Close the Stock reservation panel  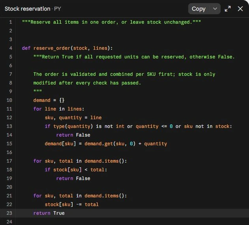coord(240,9)
